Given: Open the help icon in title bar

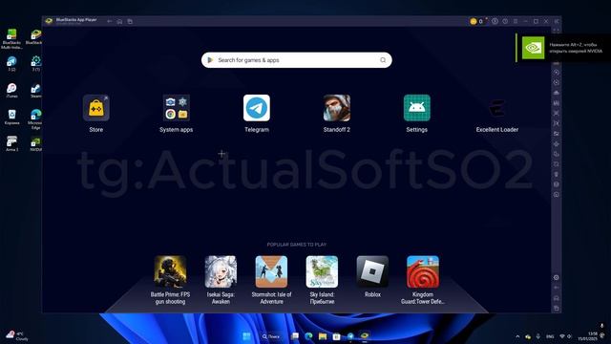Looking at the screenshot, I should pos(505,21).
